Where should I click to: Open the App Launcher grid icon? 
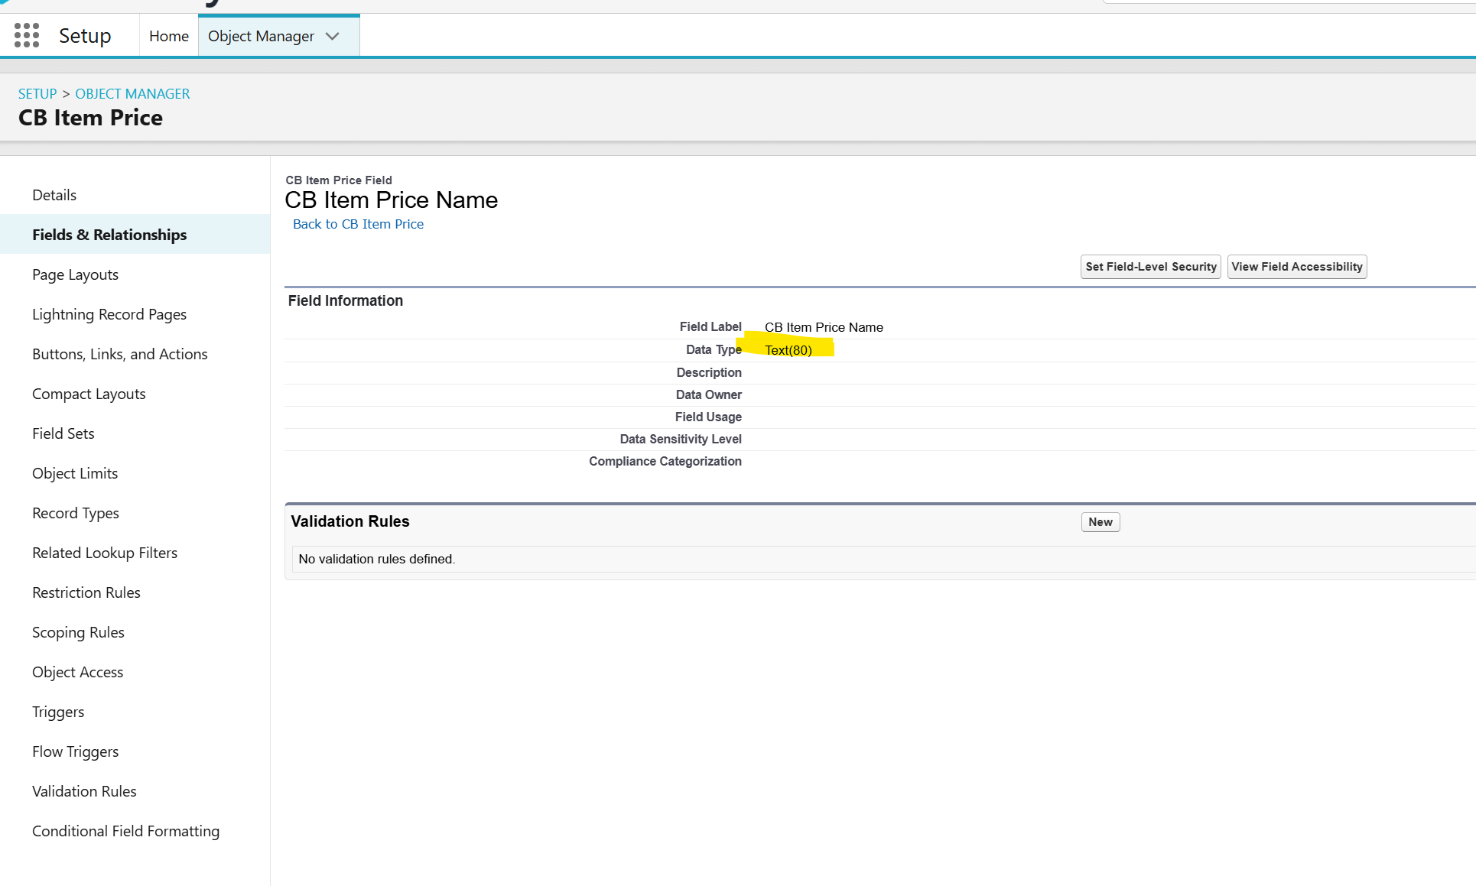(x=27, y=35)
